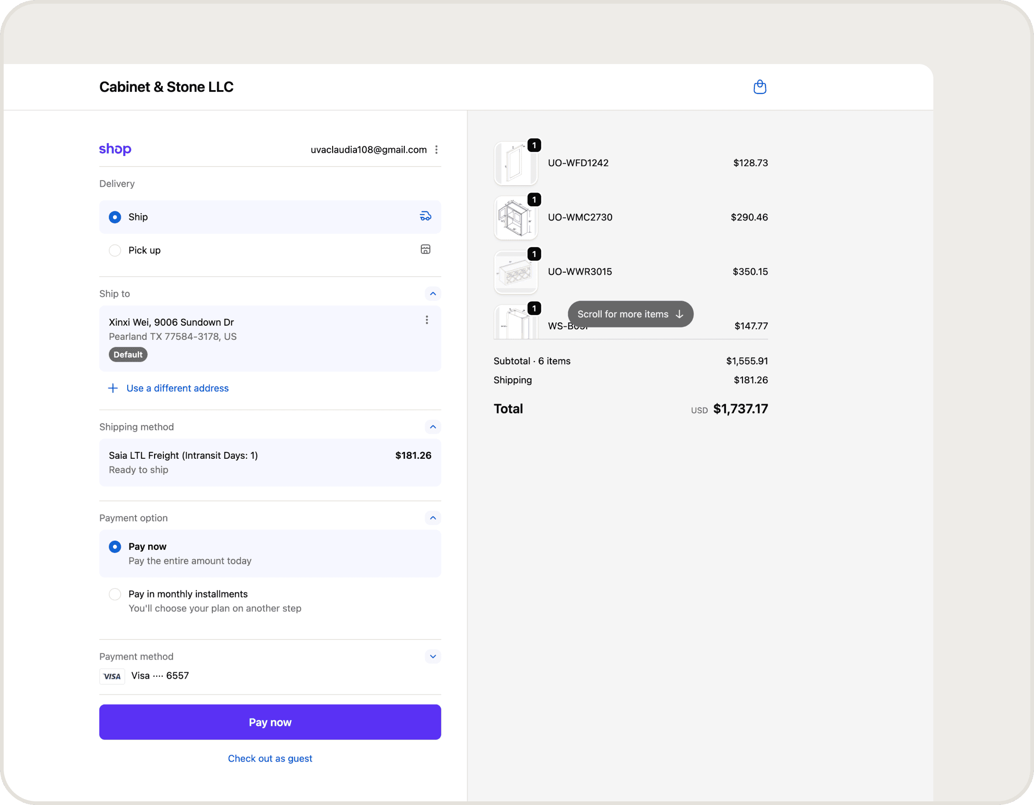Click the shipping truck icon
The image size is (1034, 805).
(425, 216)
